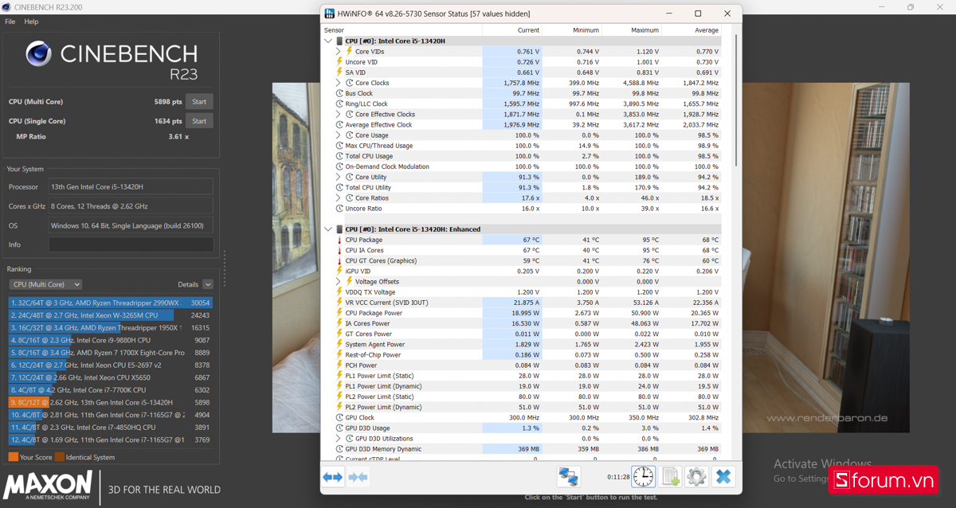This screenshot has height=508, width=956.
Task: Open the CPU (Multi Core) ranking dropdown
Action: click(45, 284)
